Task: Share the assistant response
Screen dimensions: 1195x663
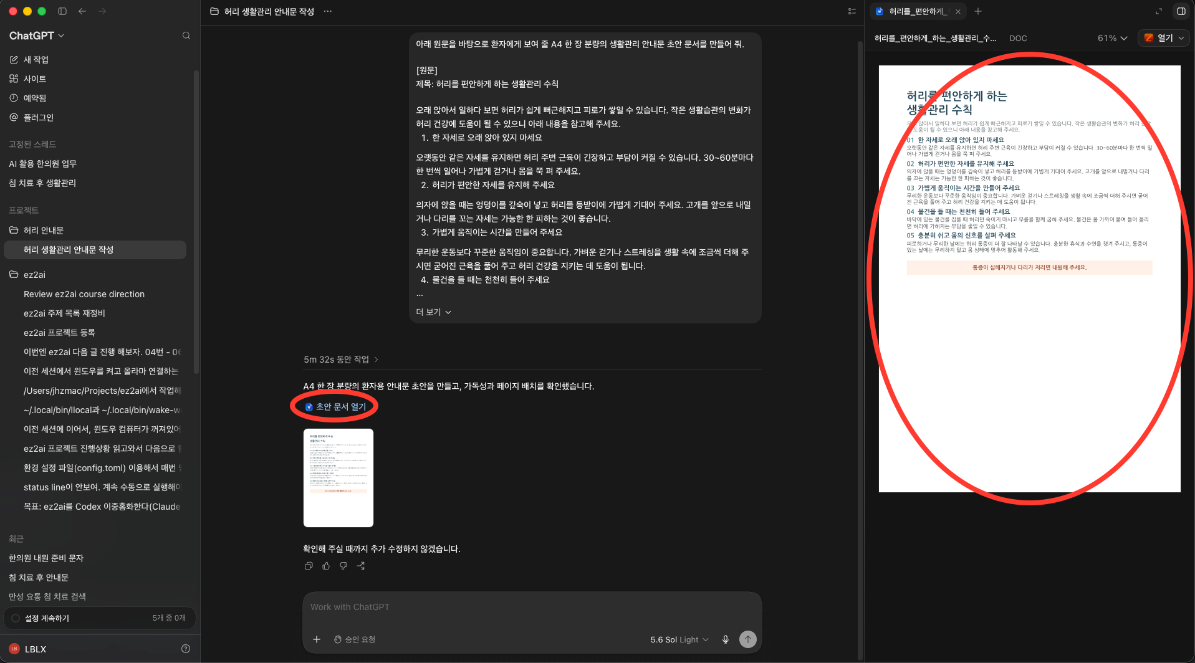Action: pyautogui.click(x=361, y=566)
